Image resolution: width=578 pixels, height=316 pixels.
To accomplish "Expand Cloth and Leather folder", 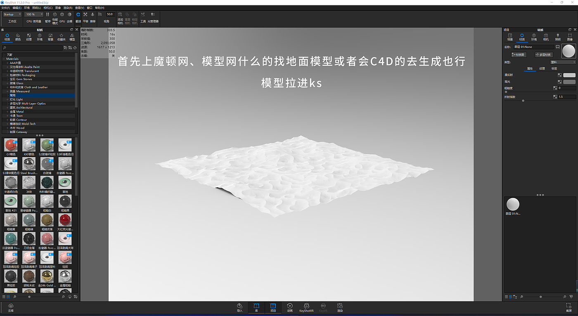I will pos(7,87).
